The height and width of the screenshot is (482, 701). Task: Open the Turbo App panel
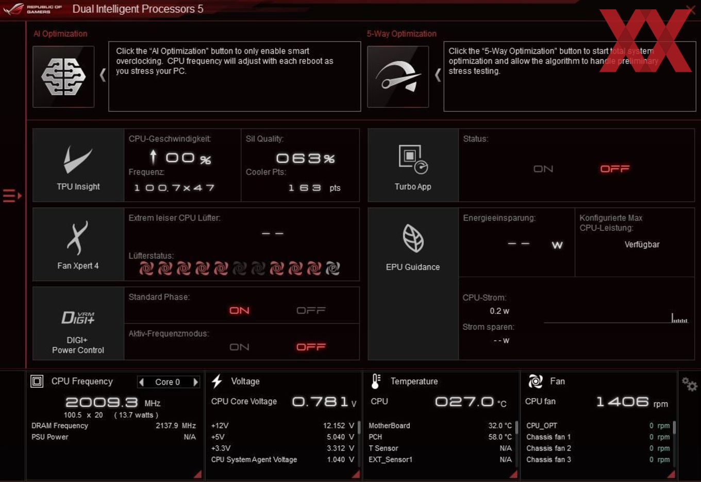click(x=413, y=165)
